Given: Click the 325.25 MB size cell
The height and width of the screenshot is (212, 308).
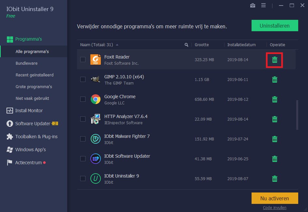Looking at the screenshot, I should coord(204,60).
